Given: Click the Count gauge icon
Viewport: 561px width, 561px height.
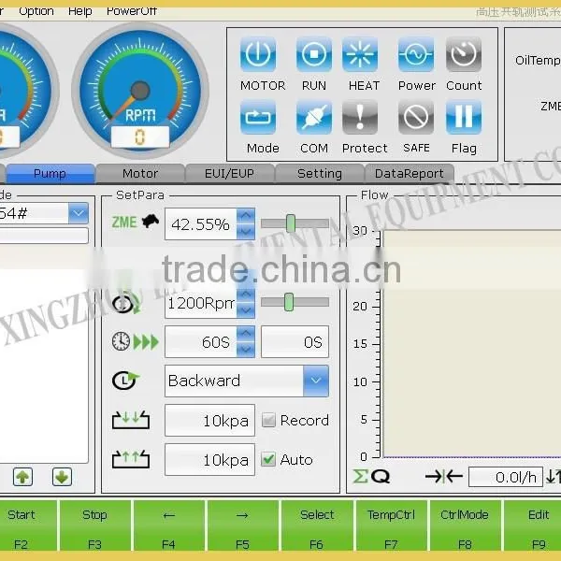Looking at the screenshot, I should [x=464, y=54].
